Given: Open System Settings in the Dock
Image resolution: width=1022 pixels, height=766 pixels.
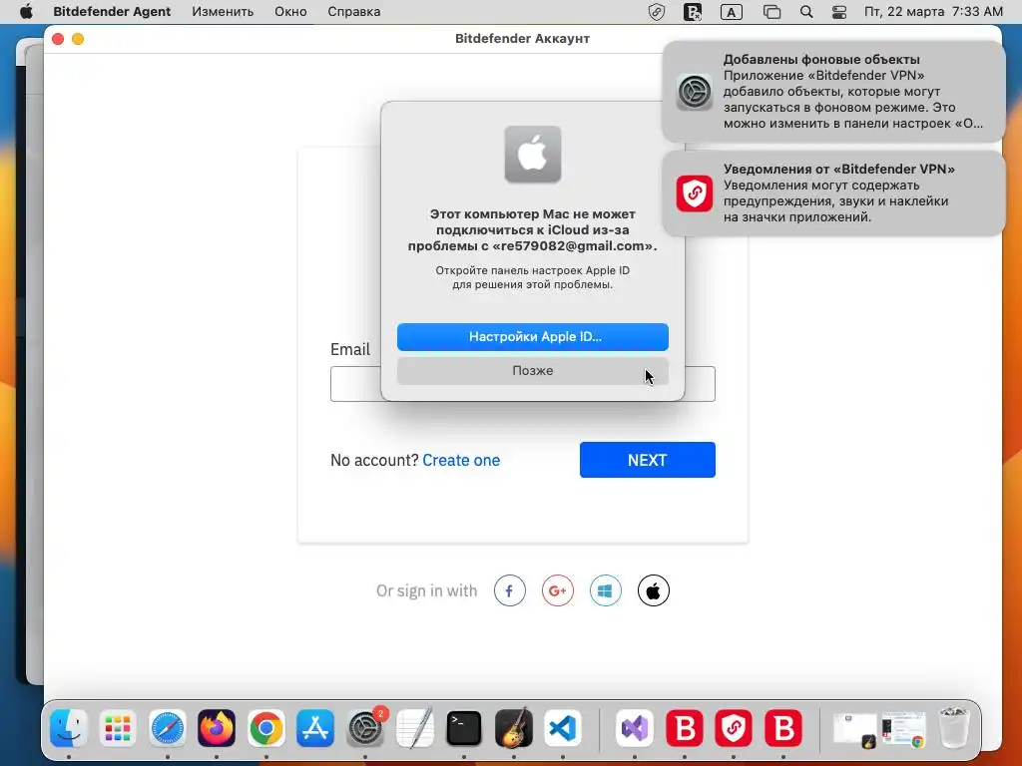Looking at the screenshot, I should point(365,727).
